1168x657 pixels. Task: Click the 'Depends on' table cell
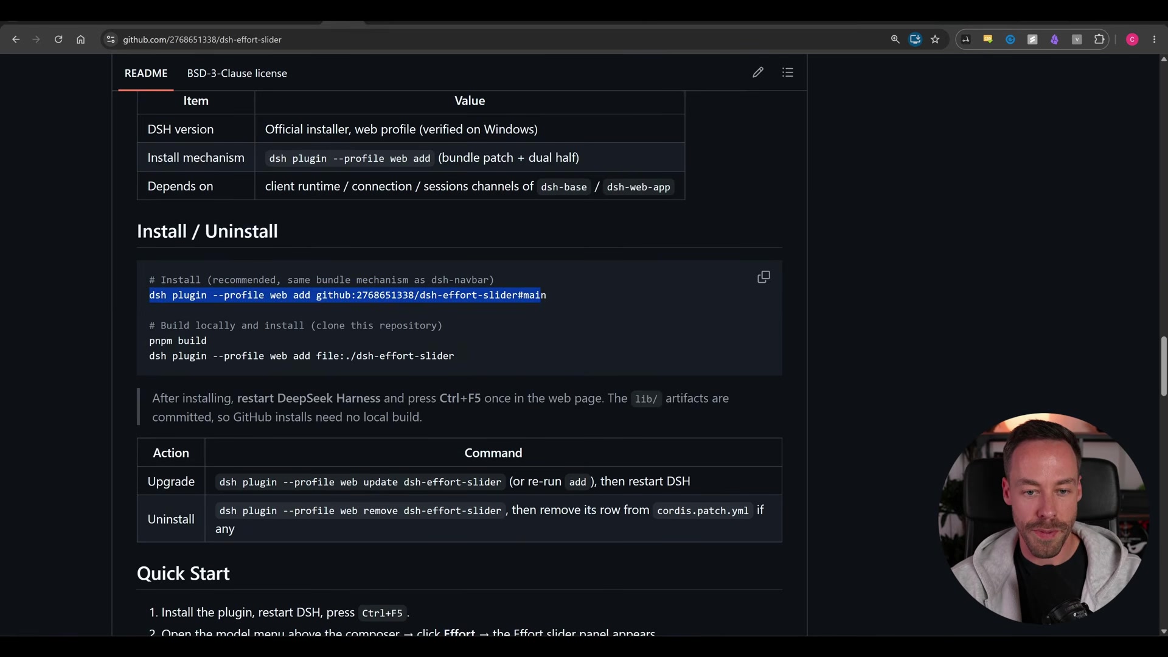coord(196,186)
